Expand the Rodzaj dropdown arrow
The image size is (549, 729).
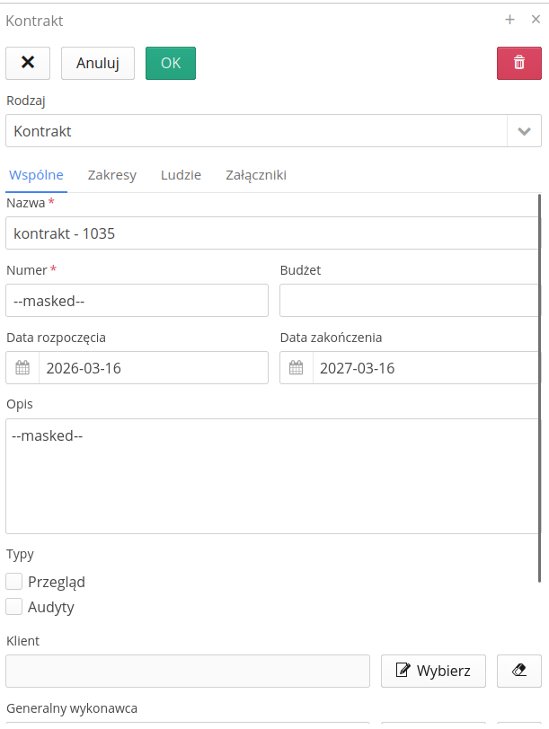click(x=525, y=131)
